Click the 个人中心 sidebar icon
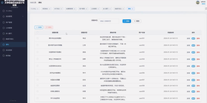The width and height of the screenshot is (207, 103). pos(4,11)
